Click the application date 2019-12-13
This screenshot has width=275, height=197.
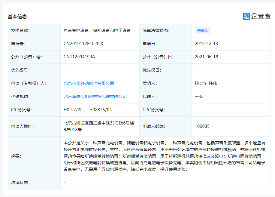206,44
